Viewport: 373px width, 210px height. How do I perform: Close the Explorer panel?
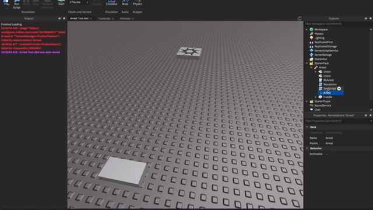tap(370, 18)
